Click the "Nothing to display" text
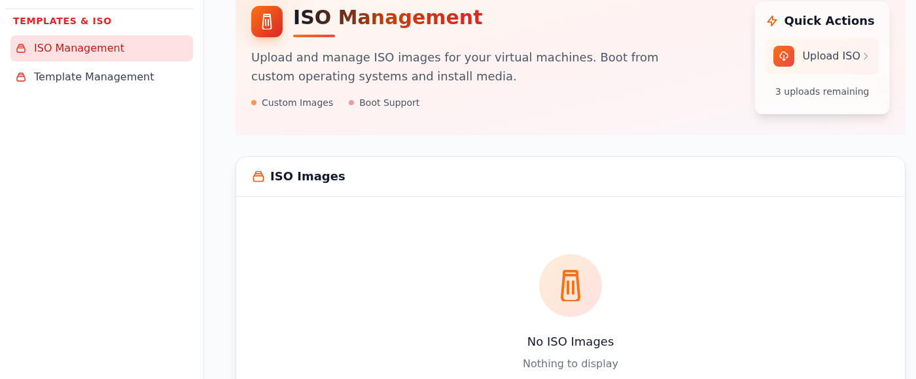Viewport: 916px width, 379px height. [x=571, y=364]
